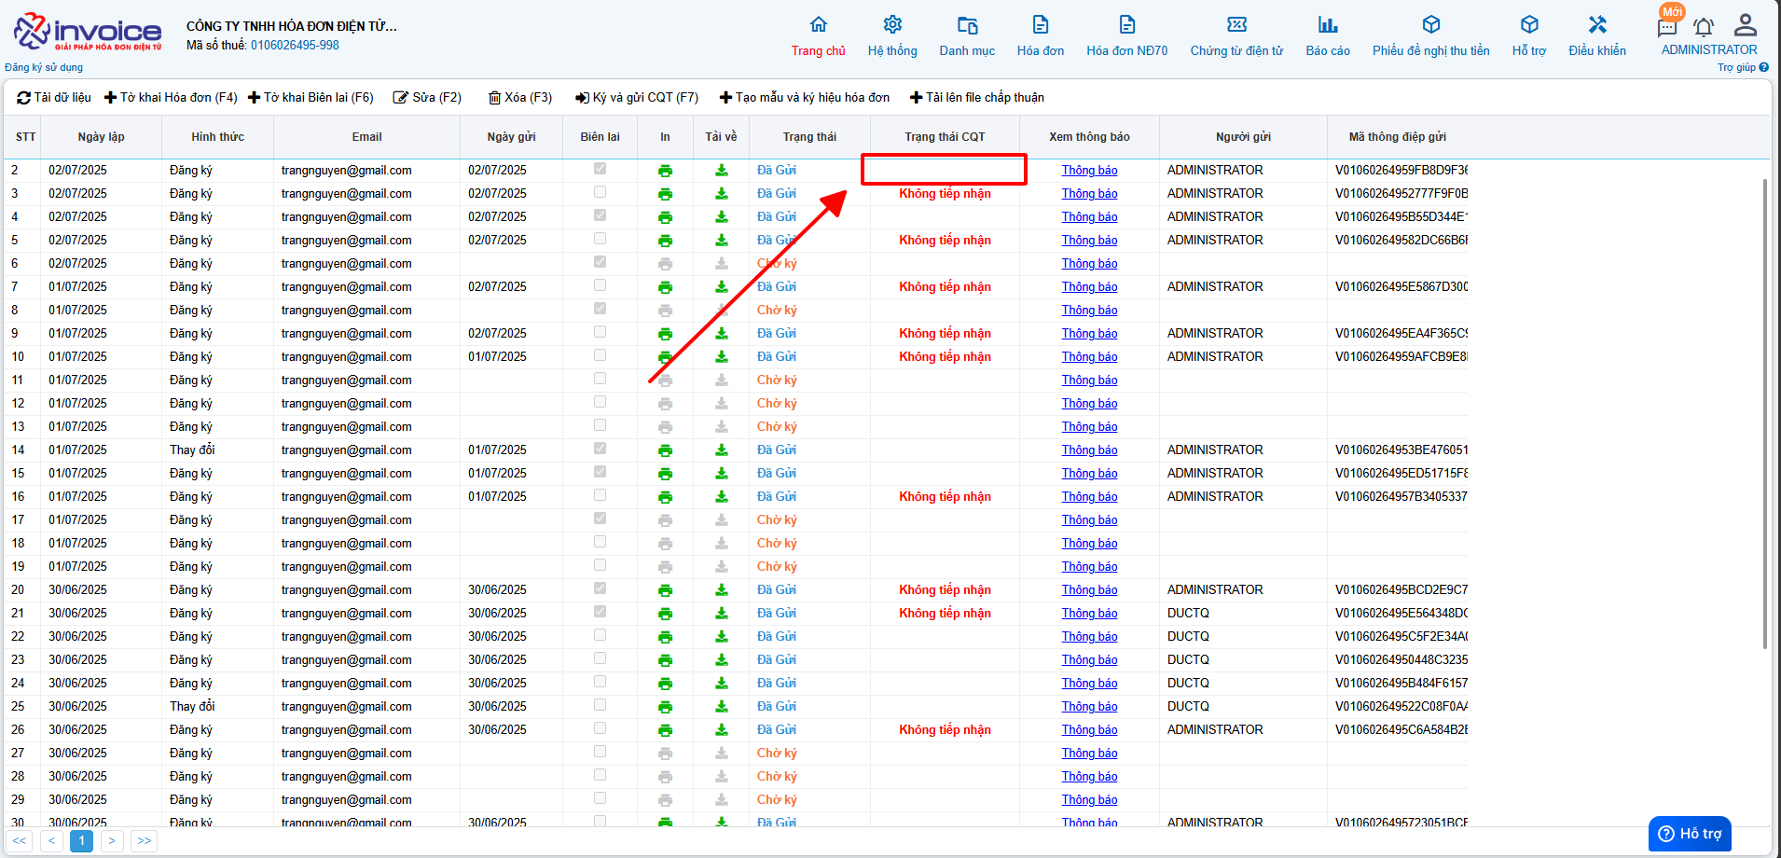The height and width of the screenshot is (858, 1781).
Task: Open the Báo cáo chart icon
Action: click(1328, 24)
